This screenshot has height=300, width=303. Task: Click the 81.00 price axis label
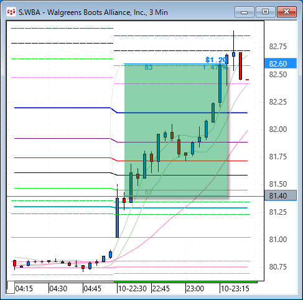pyautogui.click(x=278, y=240)
